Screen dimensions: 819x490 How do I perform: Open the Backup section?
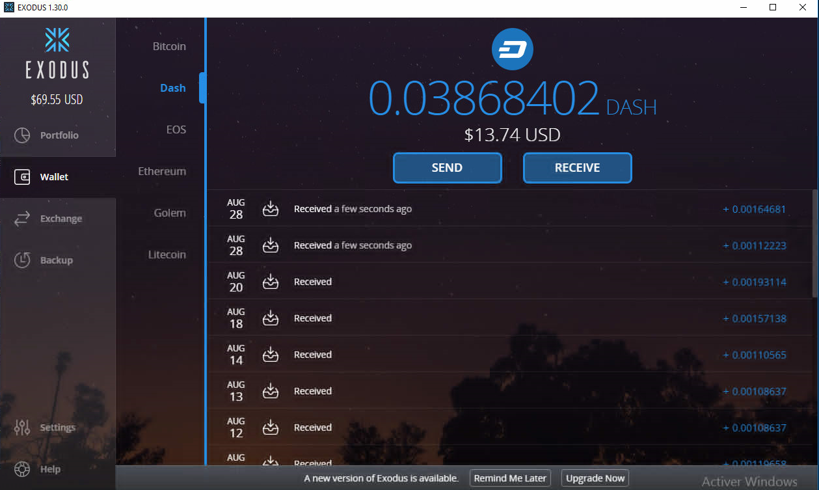click(58, 260)
